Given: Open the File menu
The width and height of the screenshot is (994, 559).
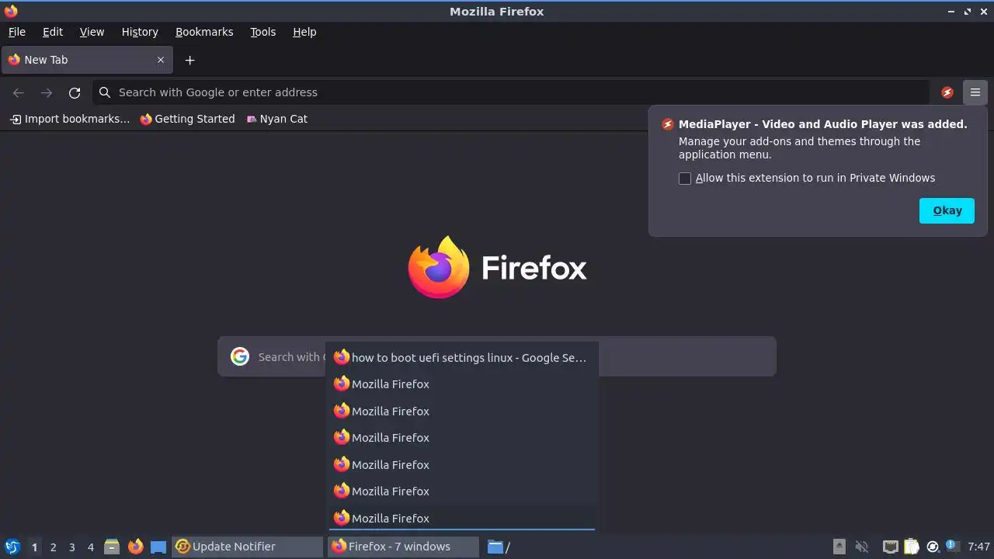Looking at the screenshot, I should 16,32.
